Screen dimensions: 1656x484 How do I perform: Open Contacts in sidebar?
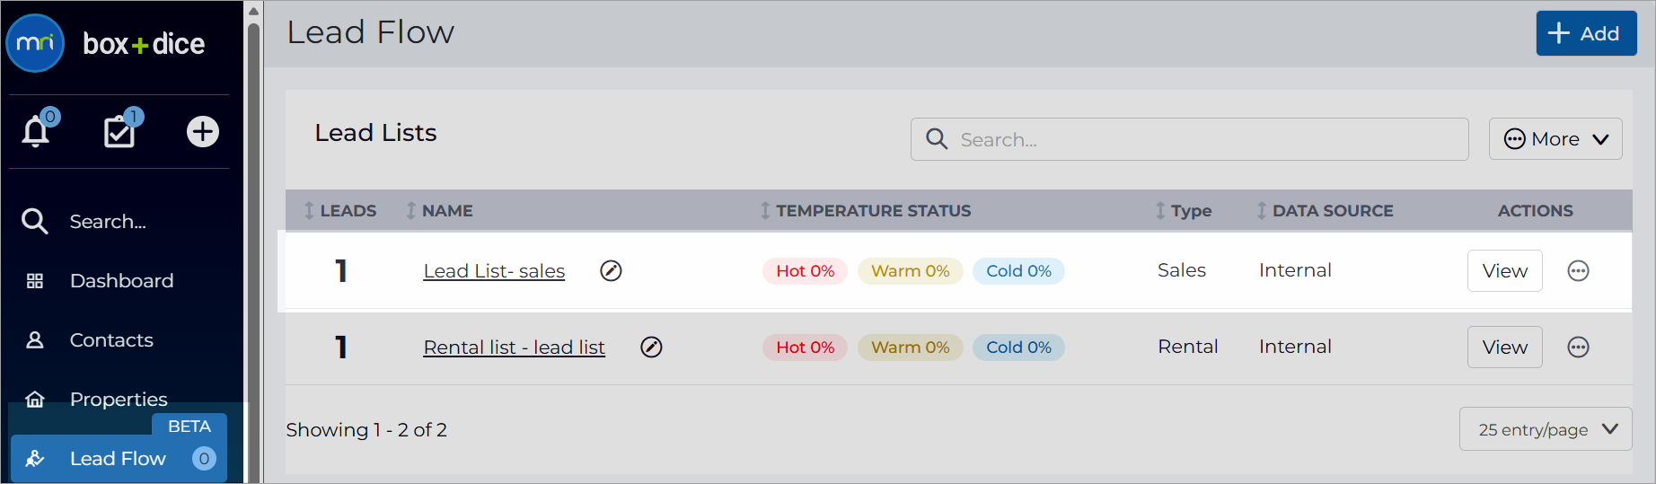point(111,340)
